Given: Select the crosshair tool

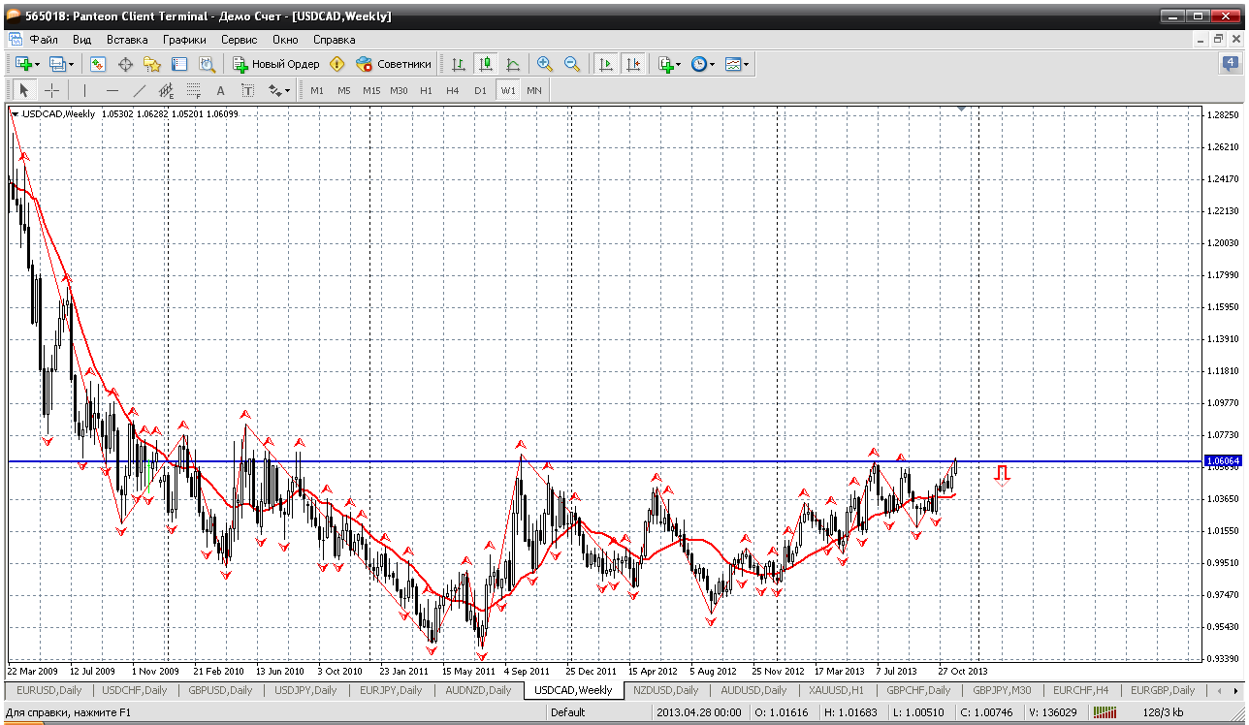Looking at the screenshot, I should point(51,90).
